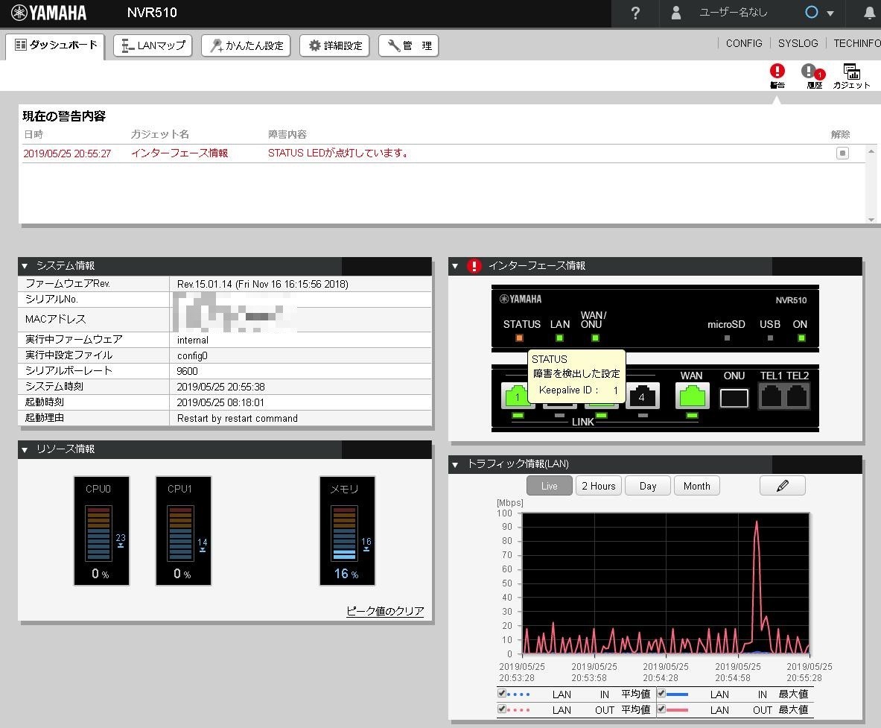
Task: Collapse the インターフェース情報 panel
Action: [x=455, y=266]
